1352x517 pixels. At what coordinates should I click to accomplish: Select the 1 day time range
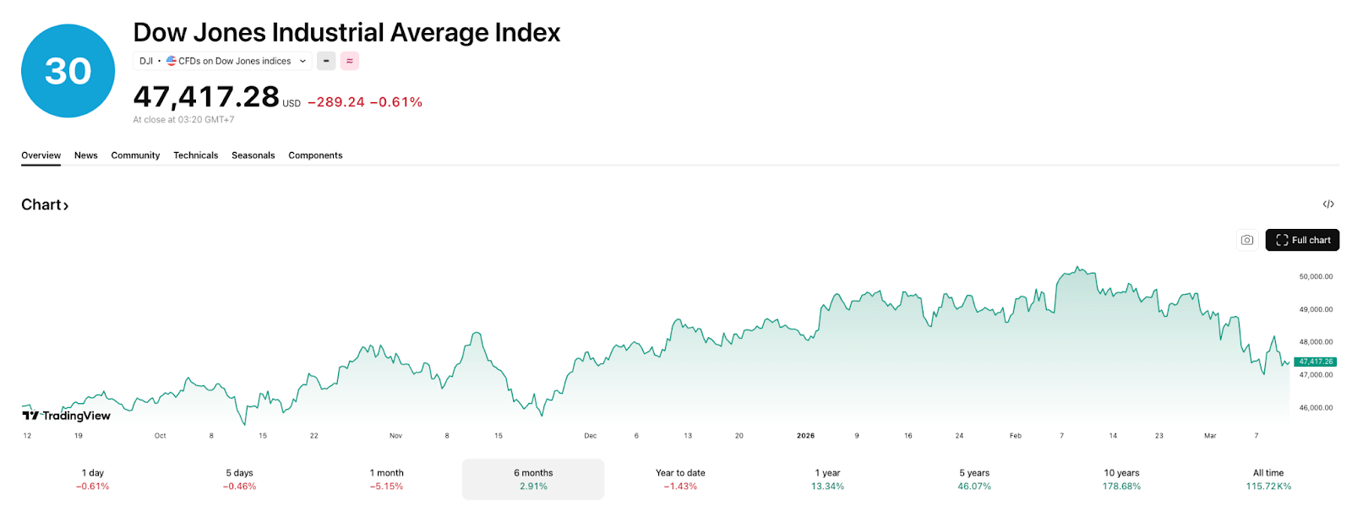pos(93,479)
